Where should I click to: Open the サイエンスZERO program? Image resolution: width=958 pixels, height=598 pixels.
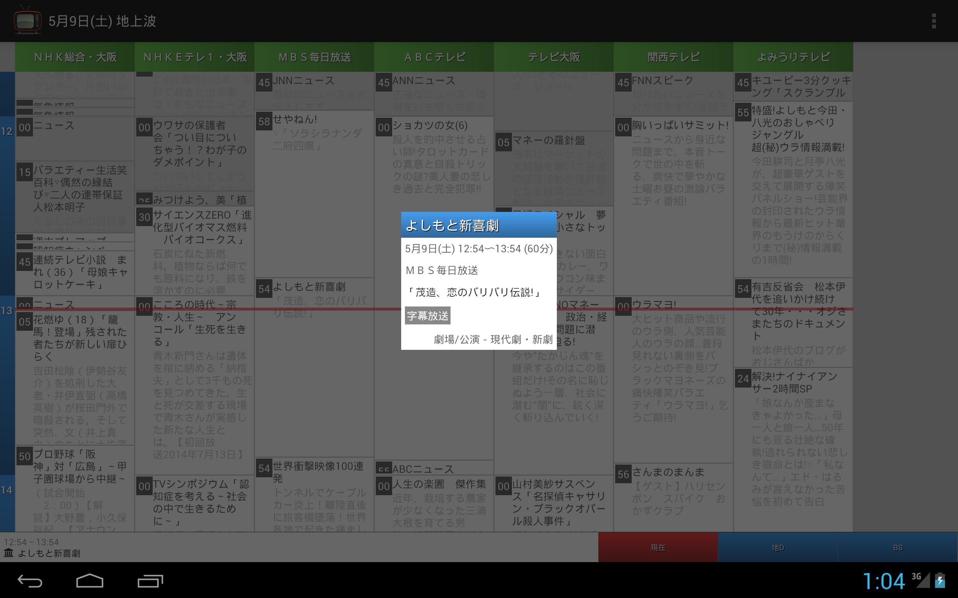(195, 251)
